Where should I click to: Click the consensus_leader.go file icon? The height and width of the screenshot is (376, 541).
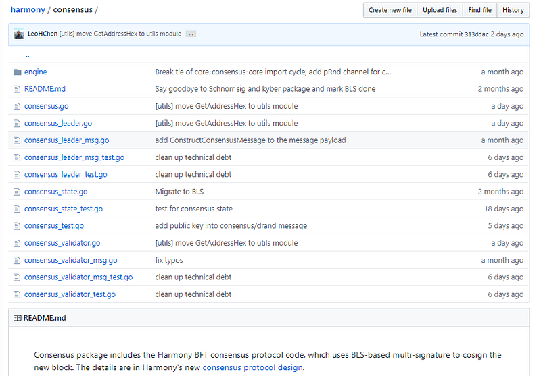click(x=18, y=124)
